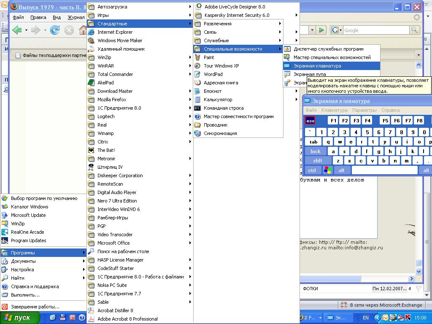The width and height of the screenshot is (432, 324).
Task: Launch Adobe LiveCycle Designer 8.0
Action: point(246,7)
